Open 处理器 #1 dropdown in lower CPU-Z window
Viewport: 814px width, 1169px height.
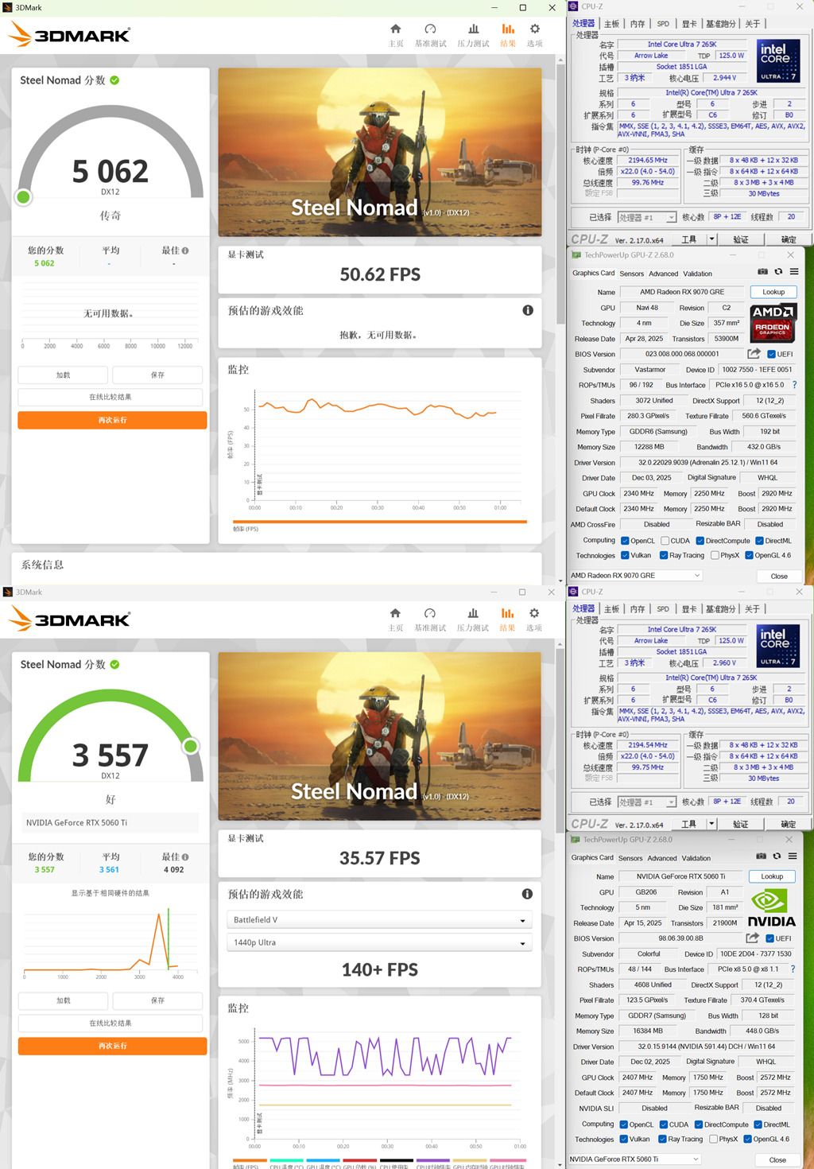tap(647, 802)
